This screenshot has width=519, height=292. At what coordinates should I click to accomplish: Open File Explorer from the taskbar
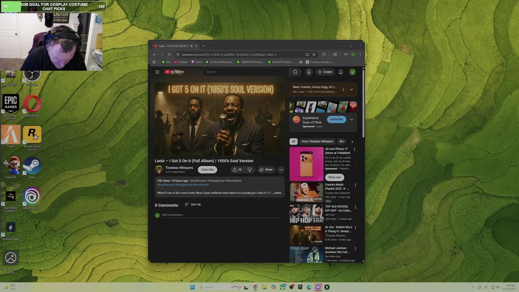click(x=264, y=287)
